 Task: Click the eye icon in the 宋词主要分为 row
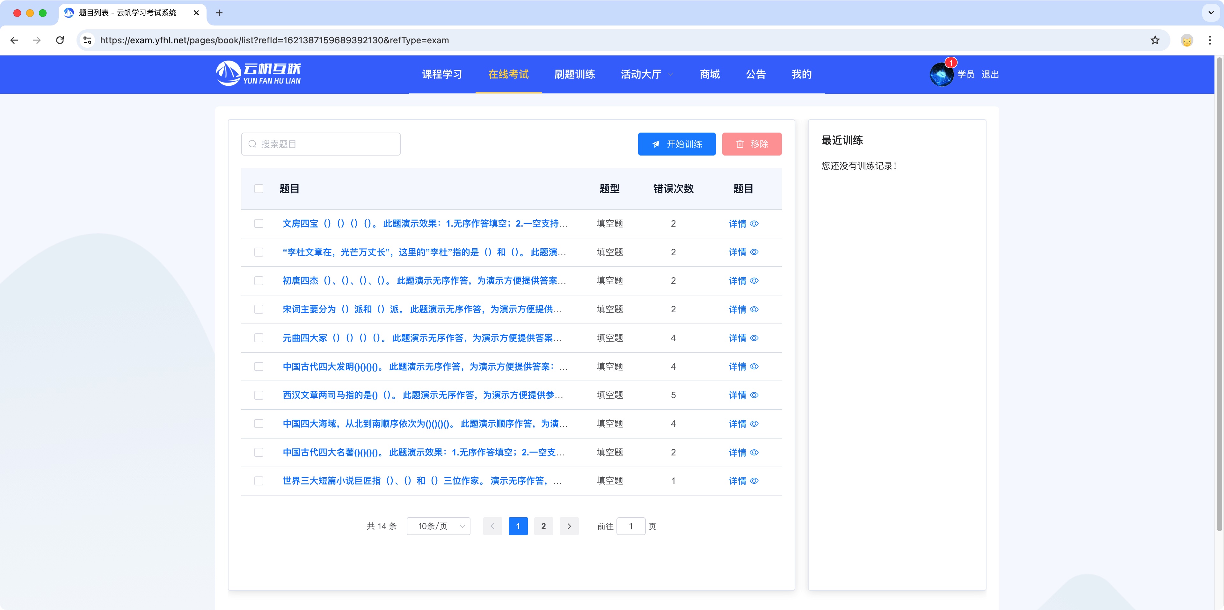point(754,309)
